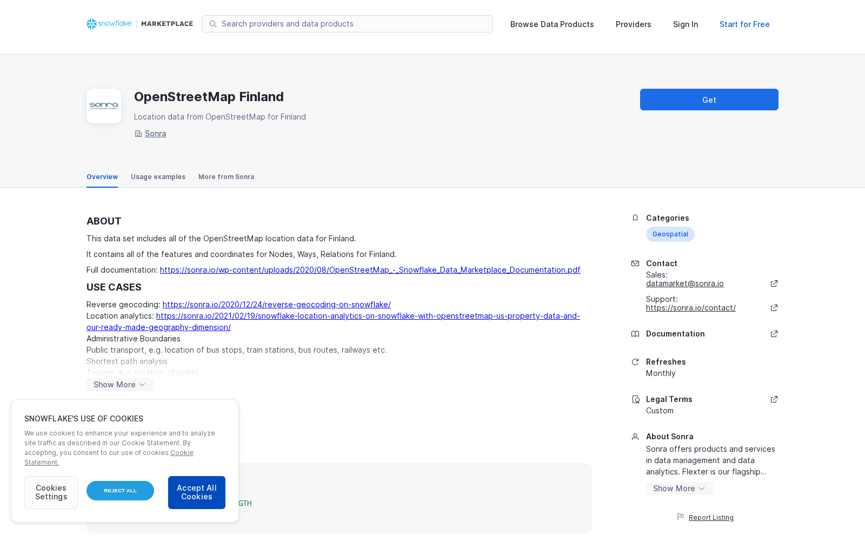Click the OpenStreetMap Finland title
Screen dimensions: 865x541
(x=209, y=97)
